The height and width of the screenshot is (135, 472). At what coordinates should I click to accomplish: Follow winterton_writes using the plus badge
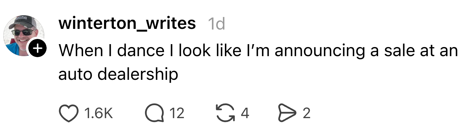(x=38, y=49)
